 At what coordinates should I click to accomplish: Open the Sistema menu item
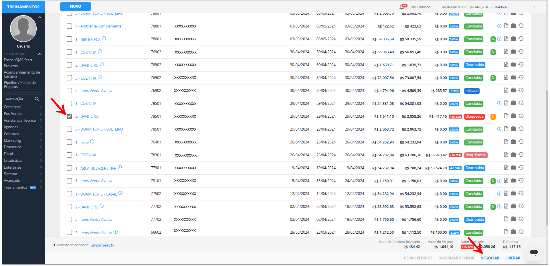10,174
